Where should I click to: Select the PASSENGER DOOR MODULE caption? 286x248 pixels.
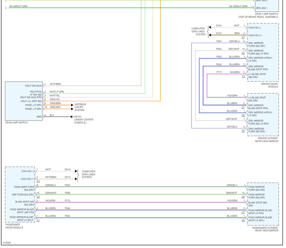point(14,226)
